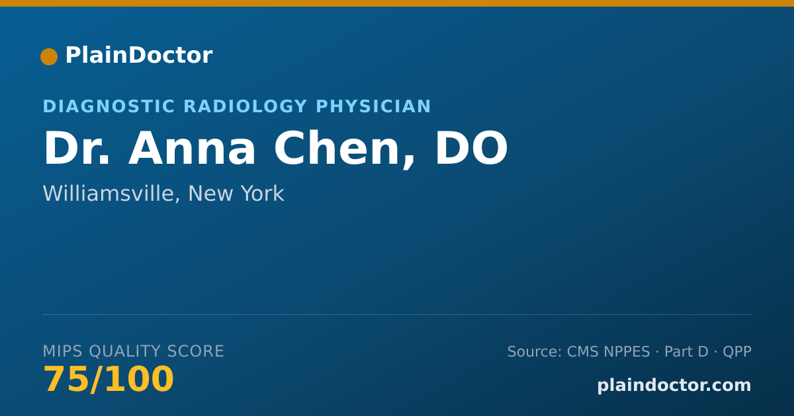Click the word Physician in the specialty label
The height and width of the screenshot is (416, 794).
(374, 106)
